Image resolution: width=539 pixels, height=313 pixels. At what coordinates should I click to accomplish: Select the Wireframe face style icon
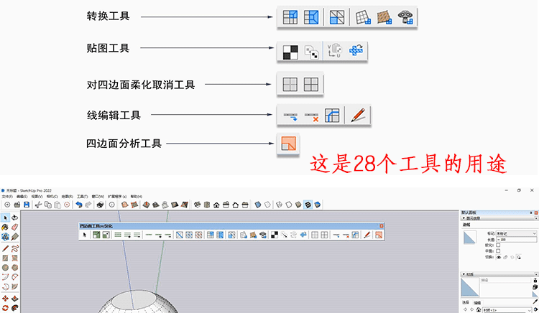[x=279, y=205]
